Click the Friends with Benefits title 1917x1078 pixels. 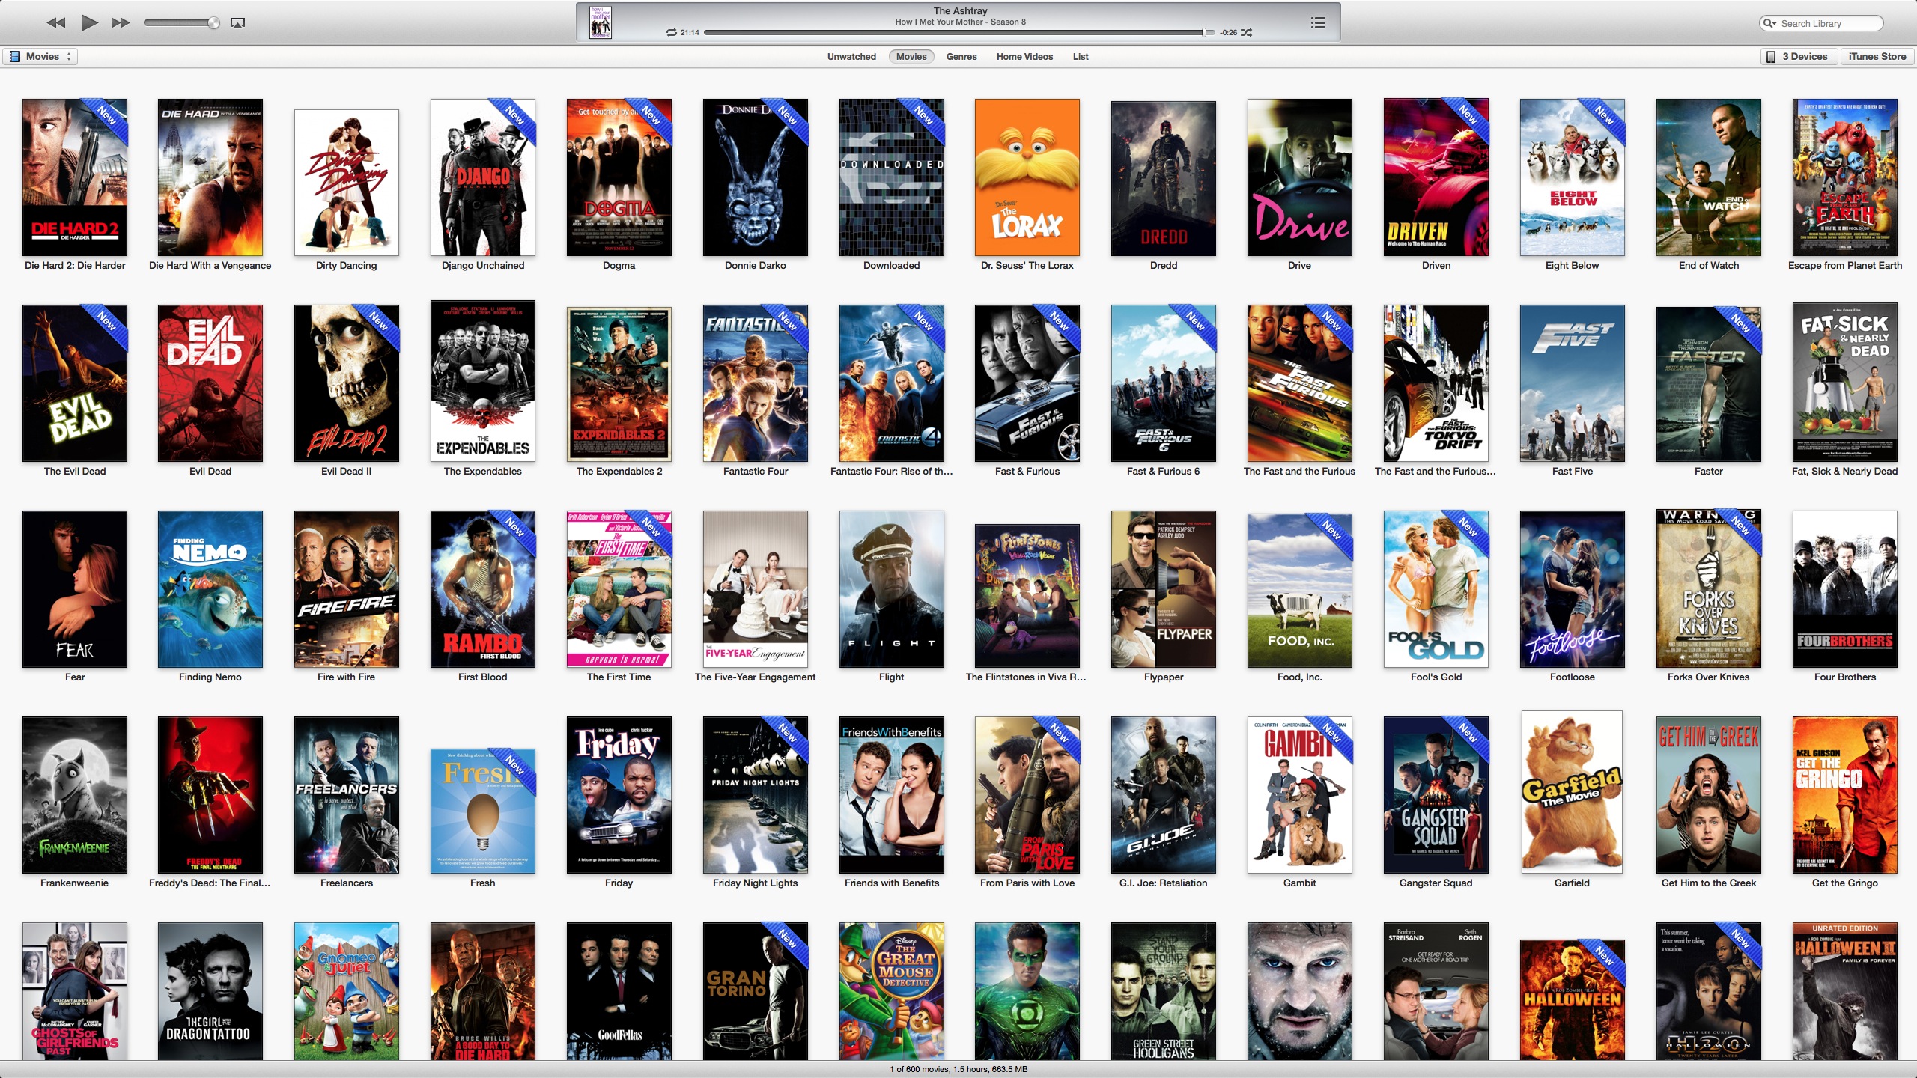(892, 883)
